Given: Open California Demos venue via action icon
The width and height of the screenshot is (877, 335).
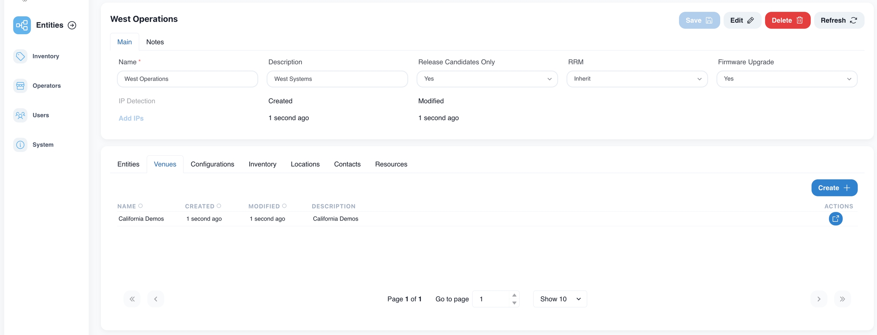Looking at the screenshot, I should point(836,219).
